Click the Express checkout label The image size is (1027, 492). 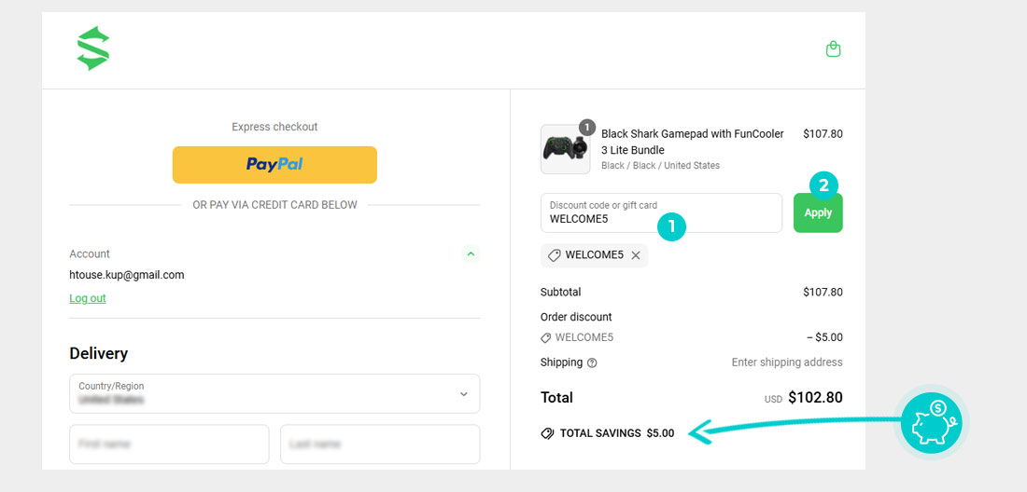[x=274, y=127]
